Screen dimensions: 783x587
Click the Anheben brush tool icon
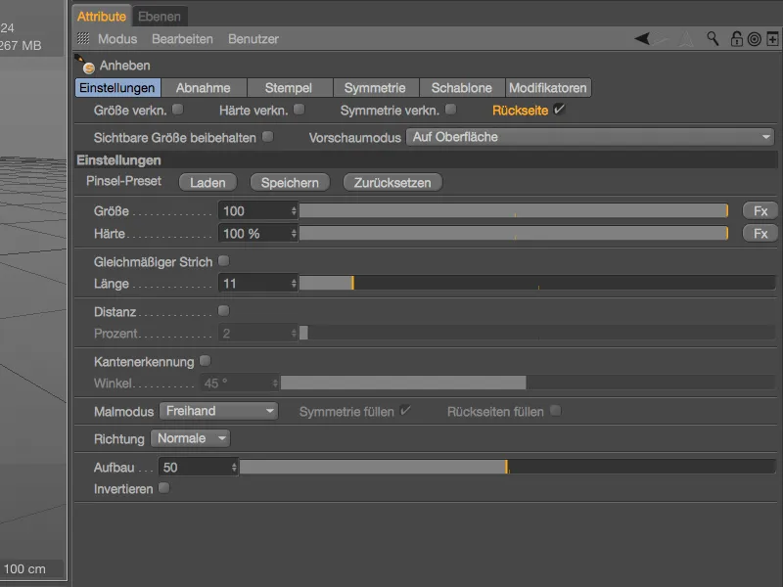click(85, 65)
